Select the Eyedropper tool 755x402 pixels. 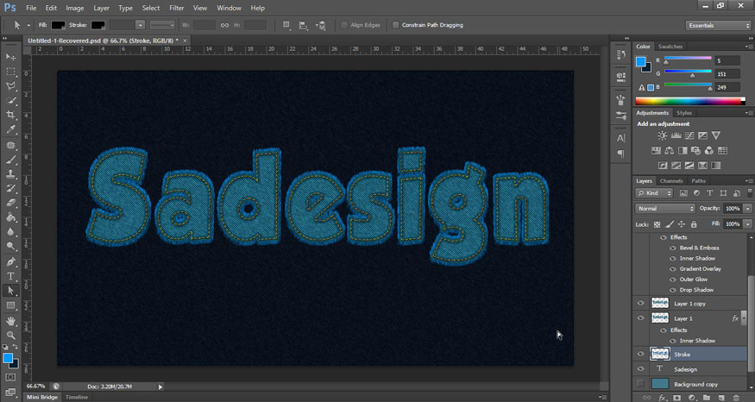click(x=10, y=129)
